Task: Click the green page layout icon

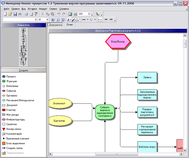Action: 70,14
